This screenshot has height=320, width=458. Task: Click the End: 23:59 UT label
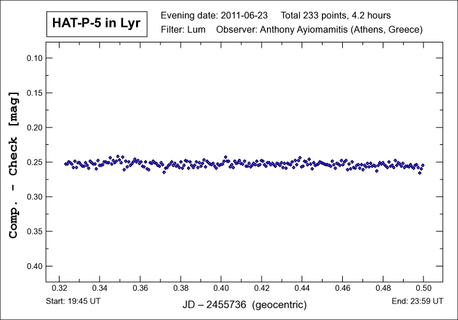[418, 302]
